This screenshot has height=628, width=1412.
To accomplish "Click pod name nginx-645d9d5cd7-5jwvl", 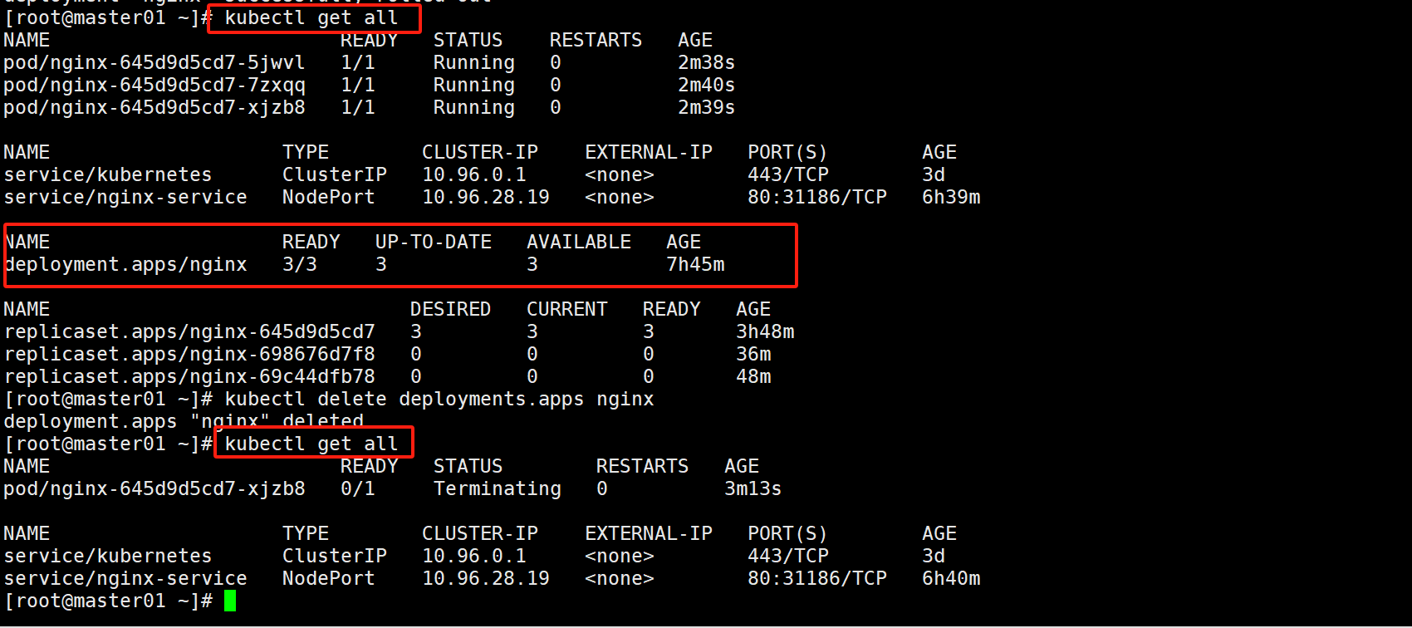I will coord(154,63).
